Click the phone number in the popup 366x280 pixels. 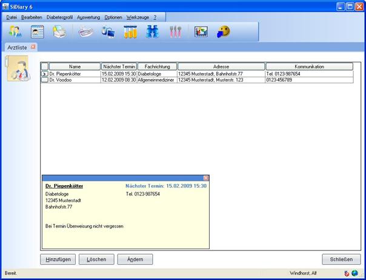[143, 194]
